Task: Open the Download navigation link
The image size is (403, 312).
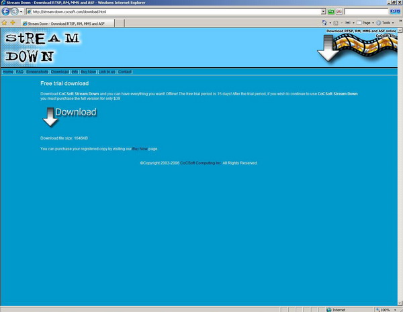Action: coord(60,72)
